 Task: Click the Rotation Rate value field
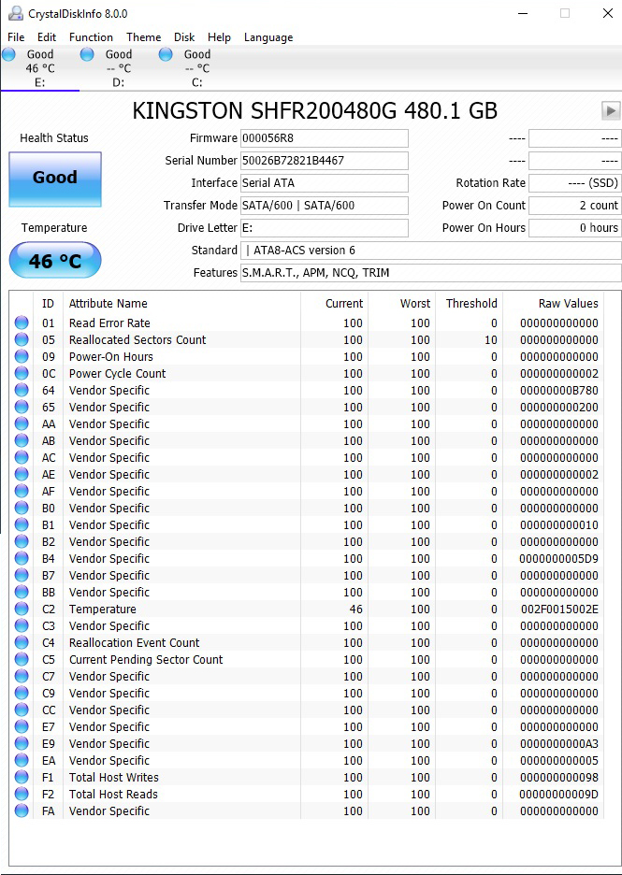574,183
